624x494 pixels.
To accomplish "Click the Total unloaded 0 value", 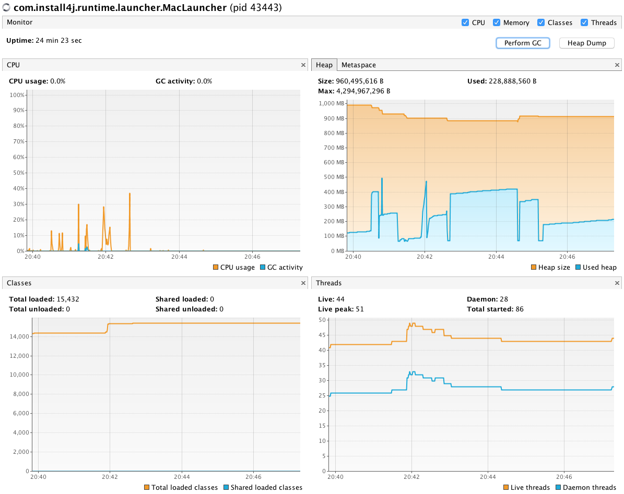I will pos(68,309).
